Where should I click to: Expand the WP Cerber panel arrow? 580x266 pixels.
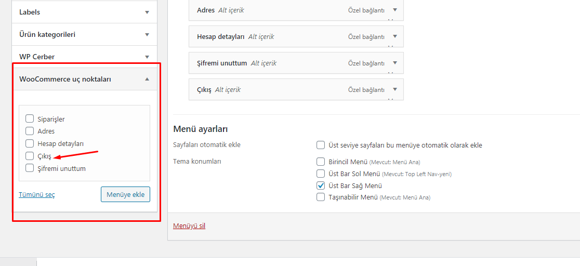pos(147,57)
